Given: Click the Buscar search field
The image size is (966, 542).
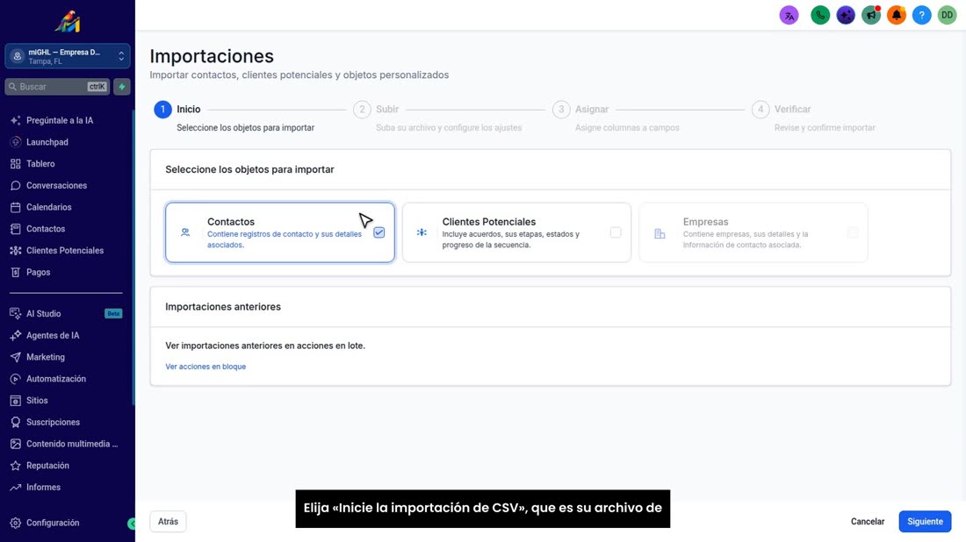Looking at the screenshot, I should point(57,87).
